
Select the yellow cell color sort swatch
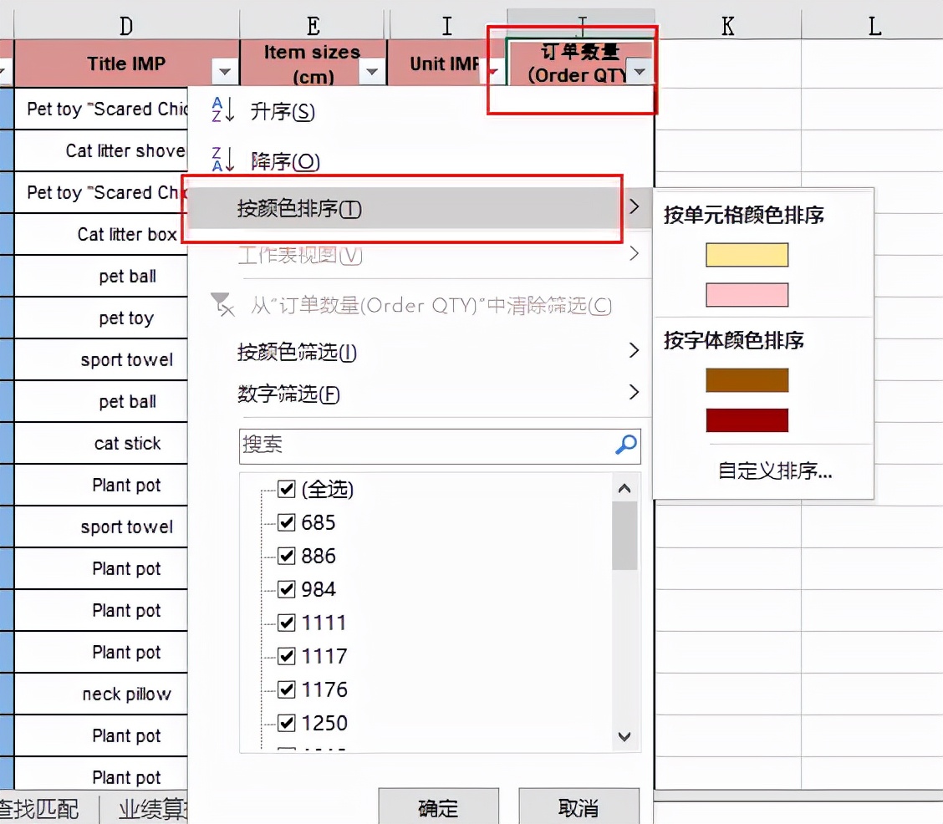[746, 254]
